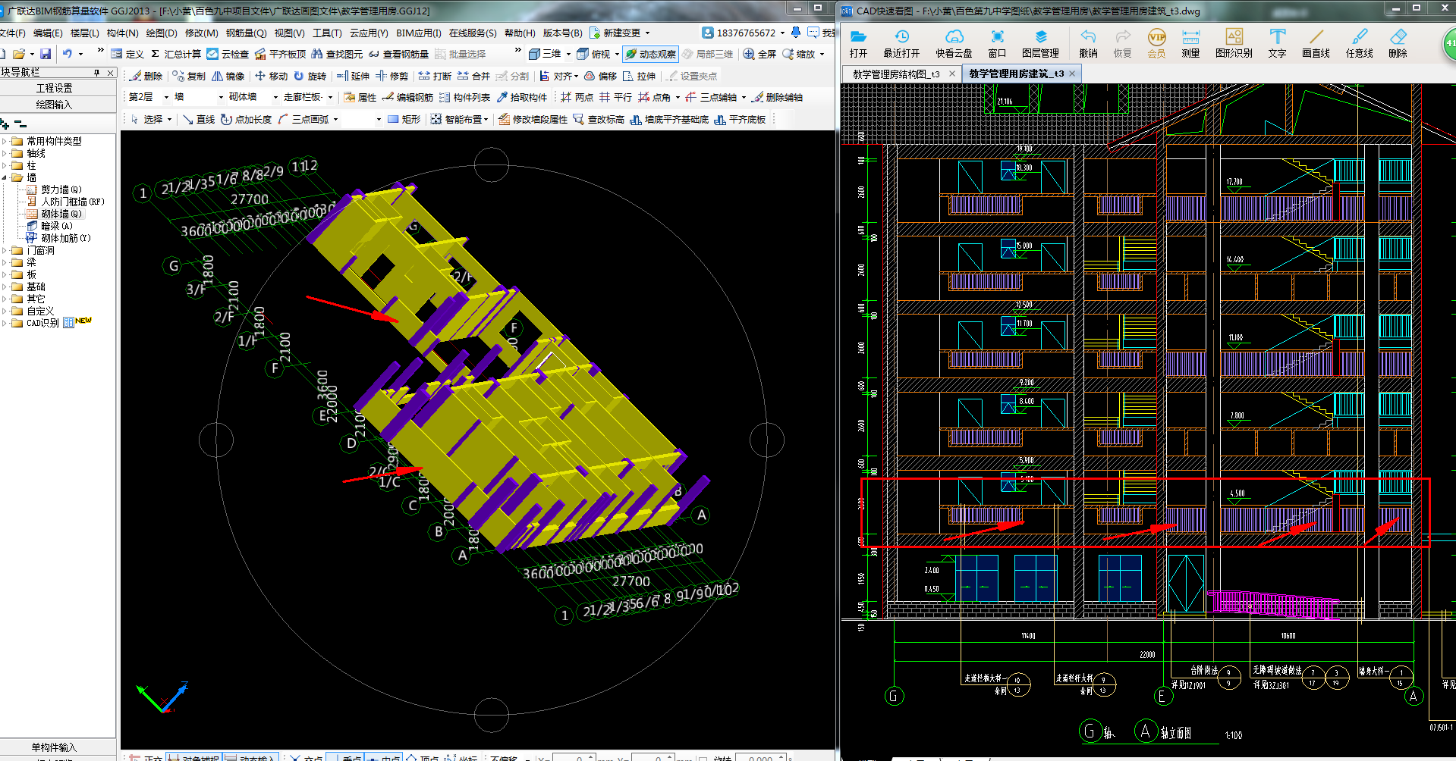Screen dimensions: 1456x761
Task: Select the 修剪 trim tool
Action: [392, 76]
